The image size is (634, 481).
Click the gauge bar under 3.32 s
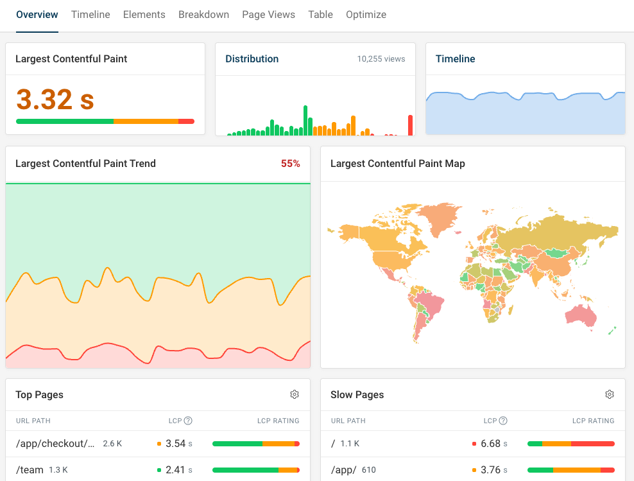105,121
